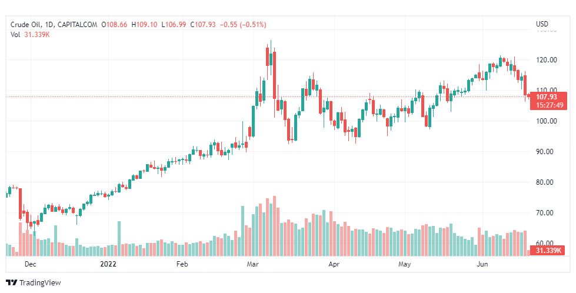576x293 pixels.
Task: Click the red 31.339K volume axis tag
Action: point(548,251)
